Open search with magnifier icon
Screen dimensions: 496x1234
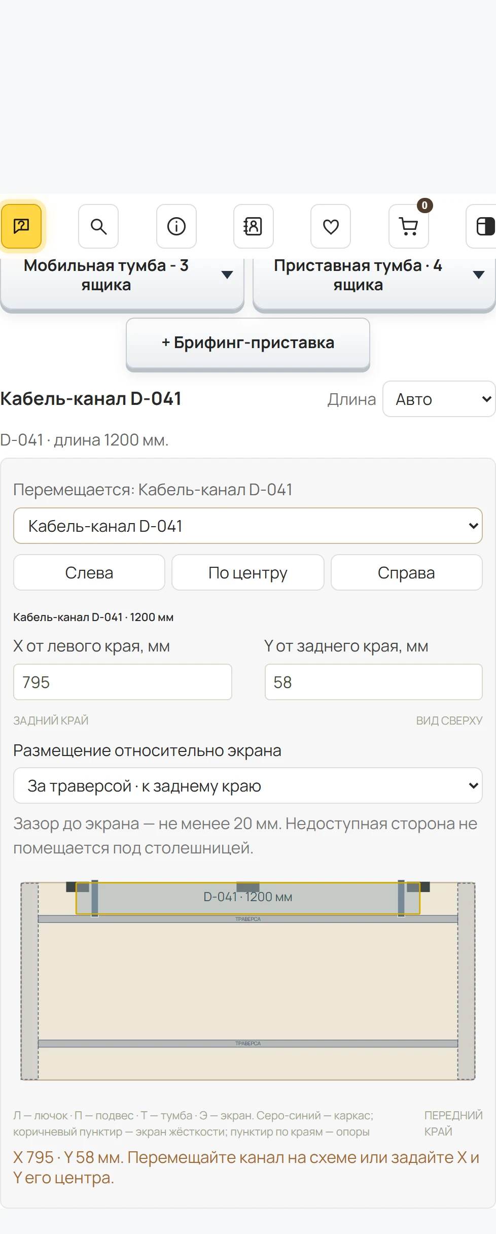[98, 226]
